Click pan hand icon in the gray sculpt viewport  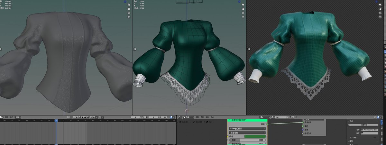(x=129, y=9)
